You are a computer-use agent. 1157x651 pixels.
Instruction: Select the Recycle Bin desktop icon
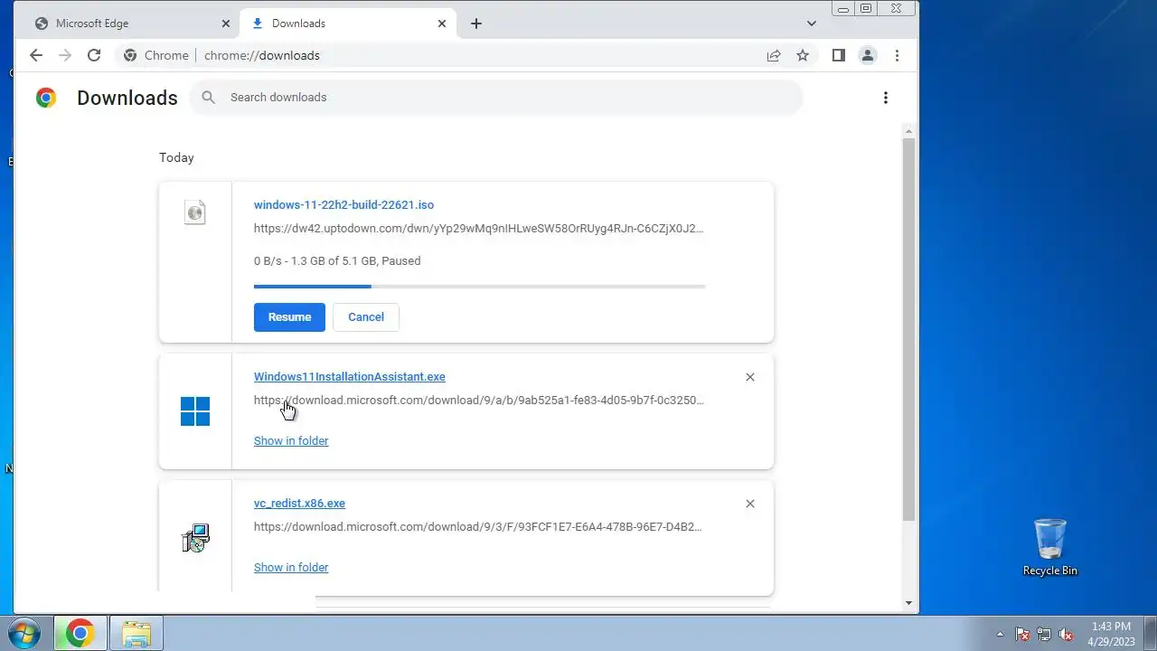coord(1050,547)
